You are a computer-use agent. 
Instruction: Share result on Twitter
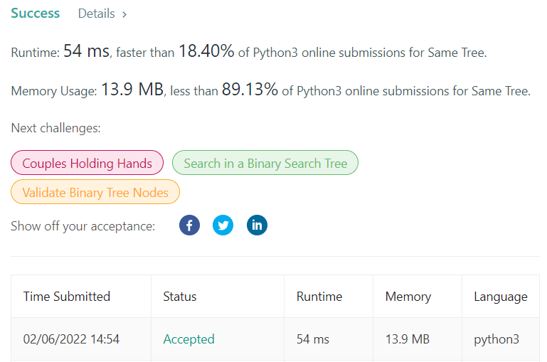coord(223,226)
